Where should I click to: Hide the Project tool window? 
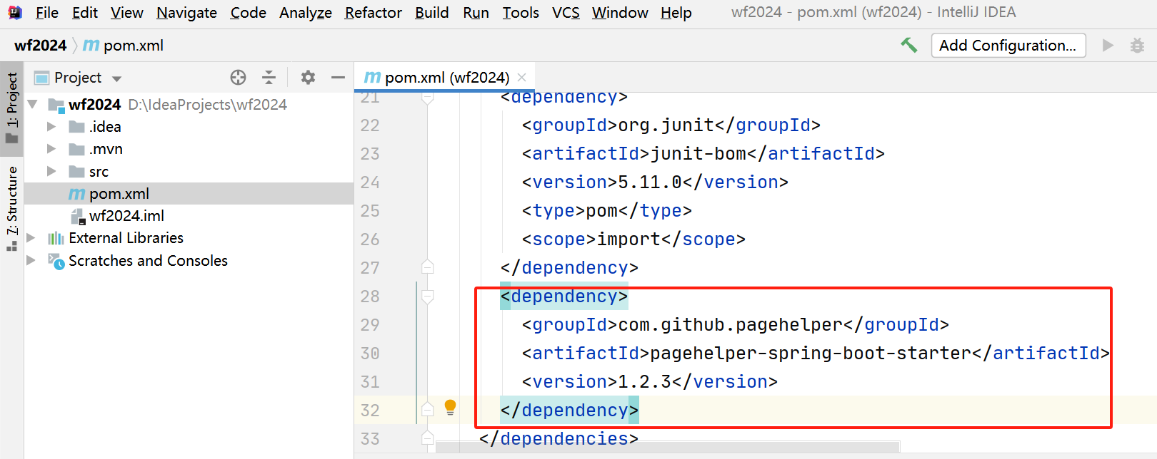338,78
